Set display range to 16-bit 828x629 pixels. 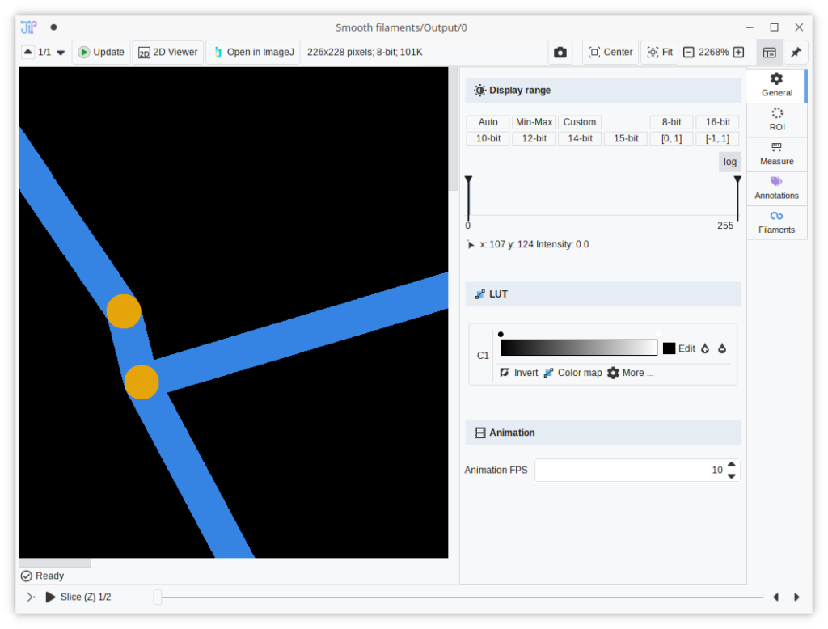[717, 122]
